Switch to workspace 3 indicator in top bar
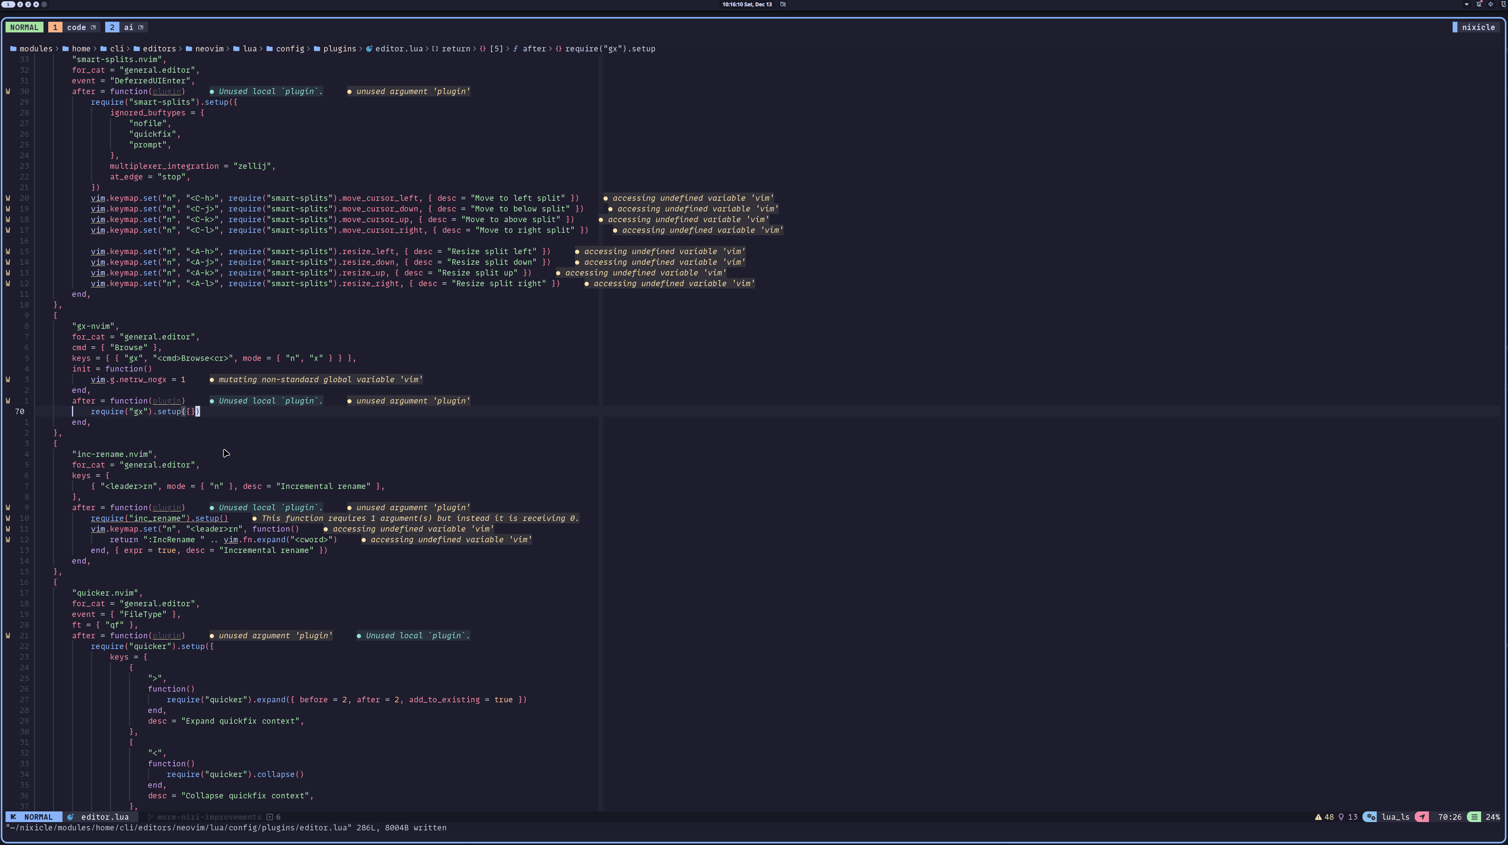Image resolution: width=1508 pixels, height=845 pixels. point(28,4)
